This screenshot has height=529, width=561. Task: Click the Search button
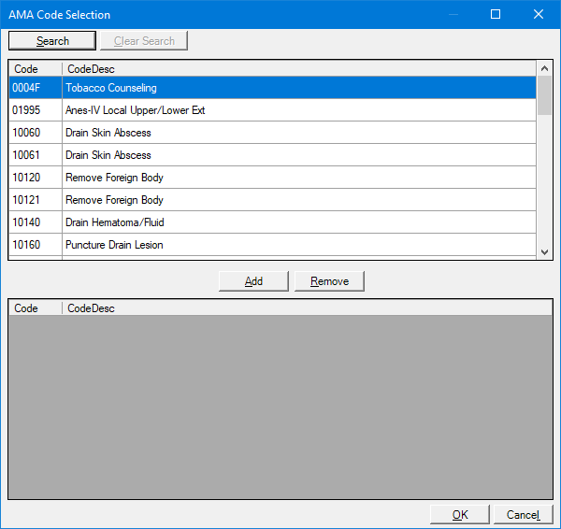pos(52,41)
